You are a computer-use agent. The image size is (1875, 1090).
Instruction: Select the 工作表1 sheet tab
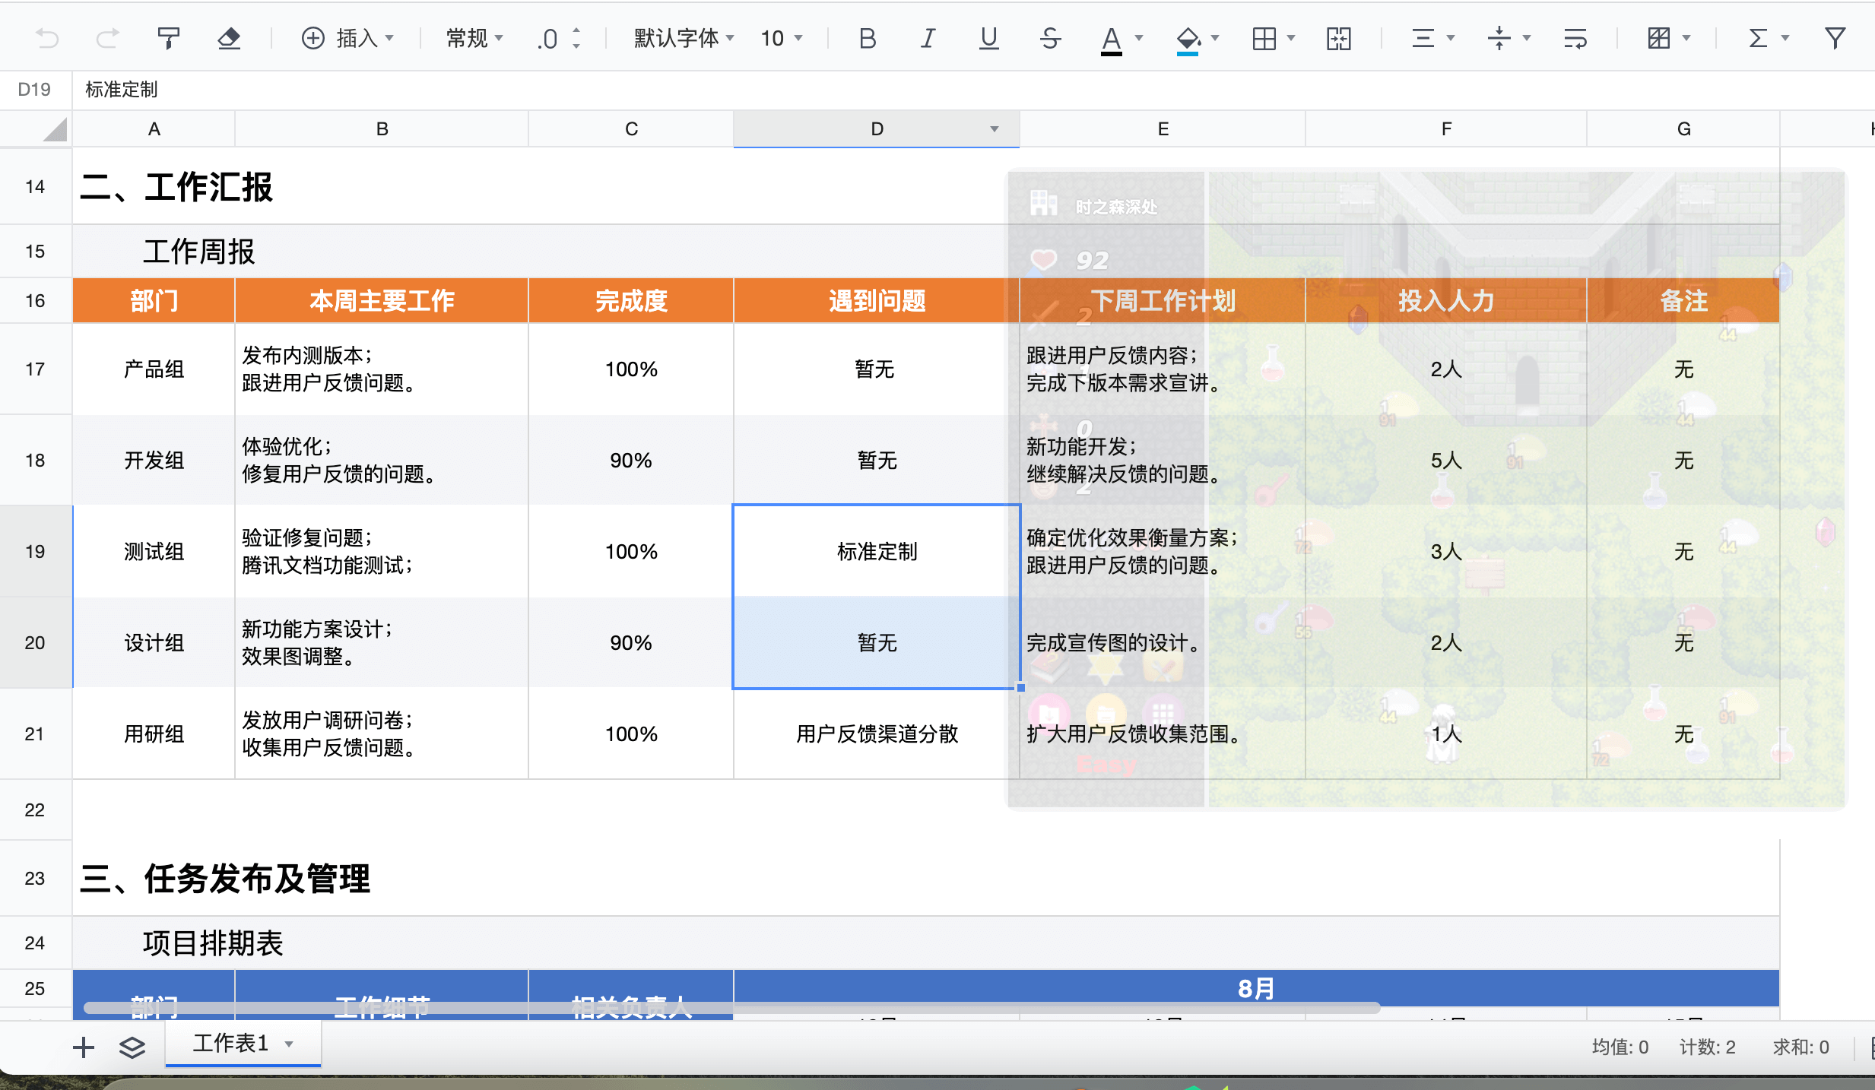(x=230, y=1043)
